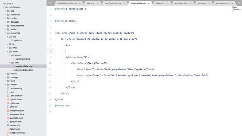Click the tailwind.js file icon
242x136 pixels.
click(x=8, y=129)
